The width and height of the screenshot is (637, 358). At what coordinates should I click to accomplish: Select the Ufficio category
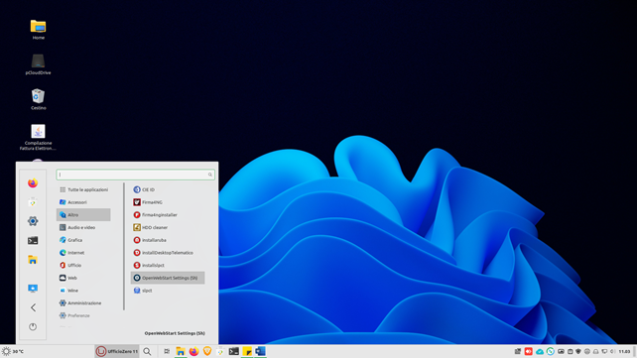(83, 265)
